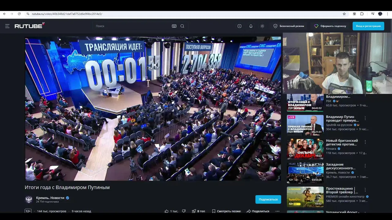Click the 24 754 подписчика subscriber count

pos(47,202)
